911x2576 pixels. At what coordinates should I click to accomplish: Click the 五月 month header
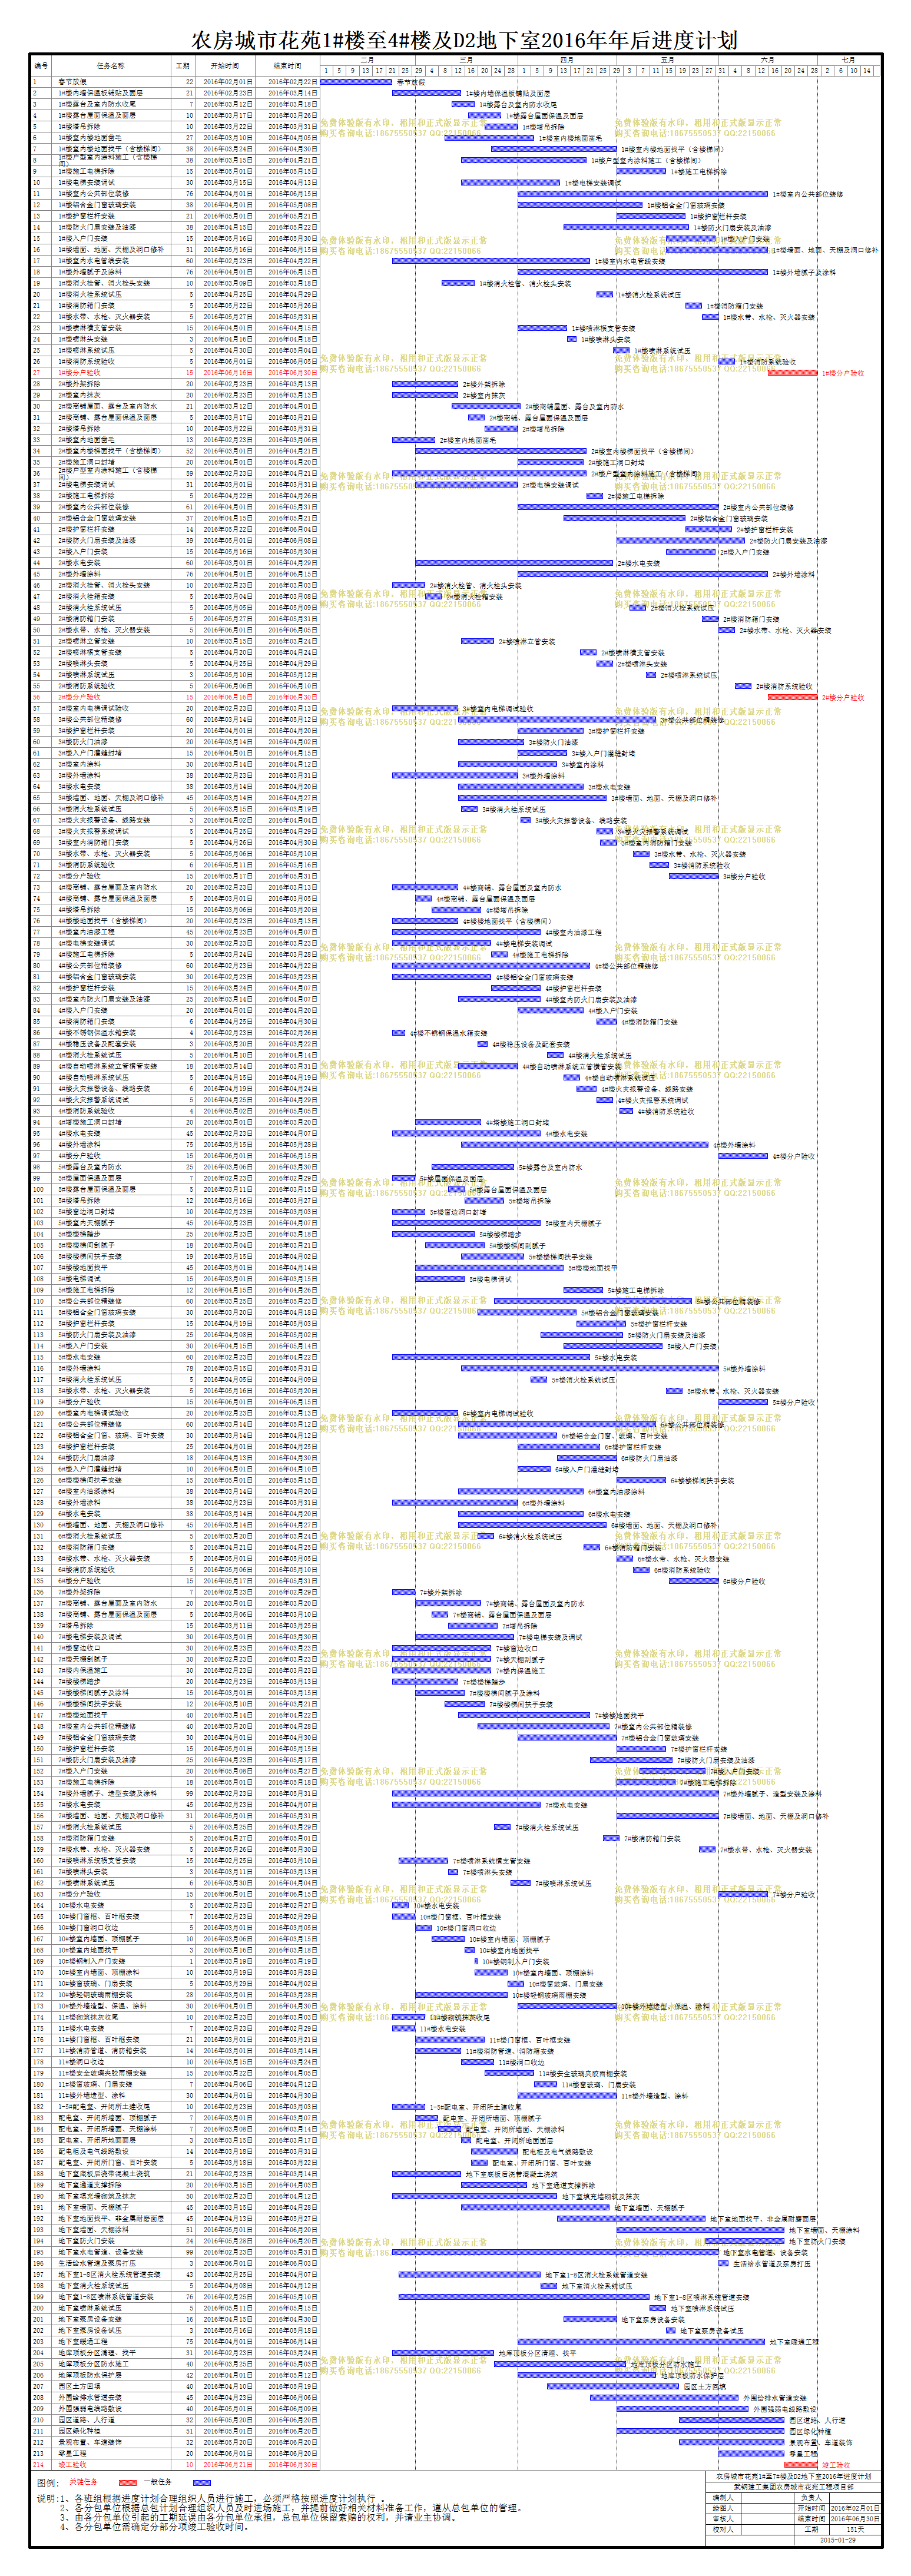tap(667, 60)
